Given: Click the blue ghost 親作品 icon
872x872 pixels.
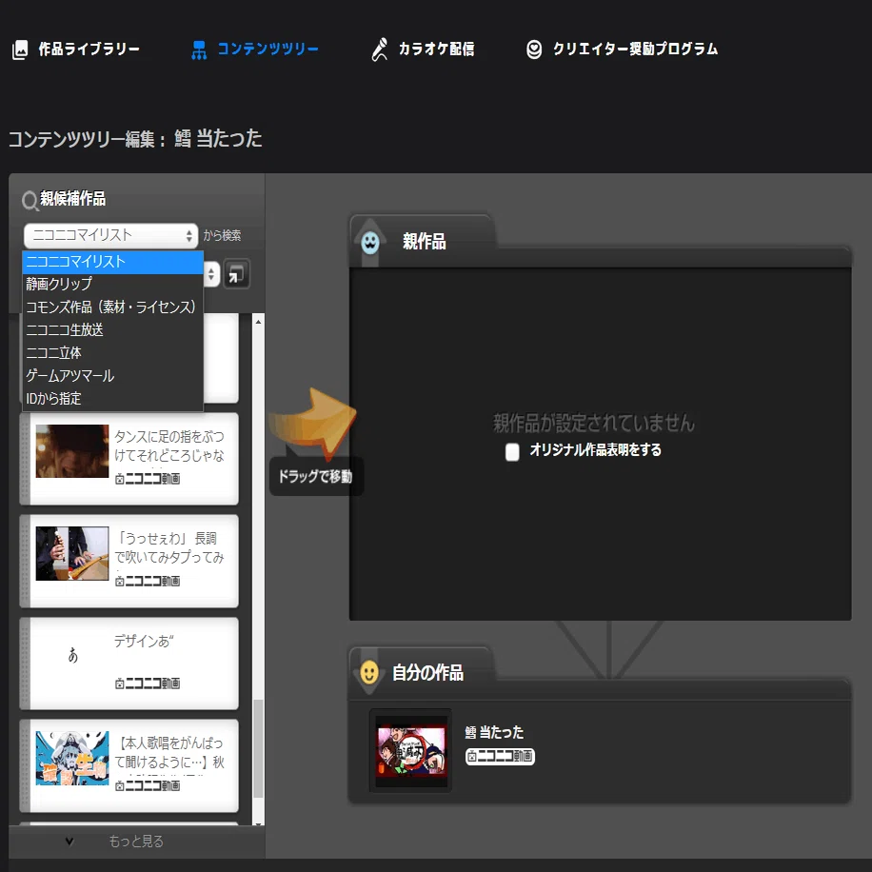Looking at the screenshot, I should click(x=370, y=243).
